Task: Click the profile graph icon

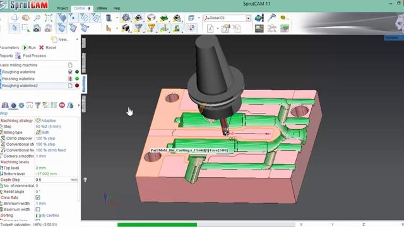Action: 272,28
